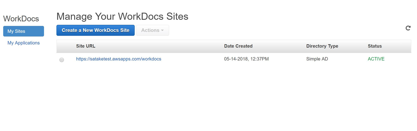Click the green ACTIVE status text
417x131 pixels.
pos(376,59)
